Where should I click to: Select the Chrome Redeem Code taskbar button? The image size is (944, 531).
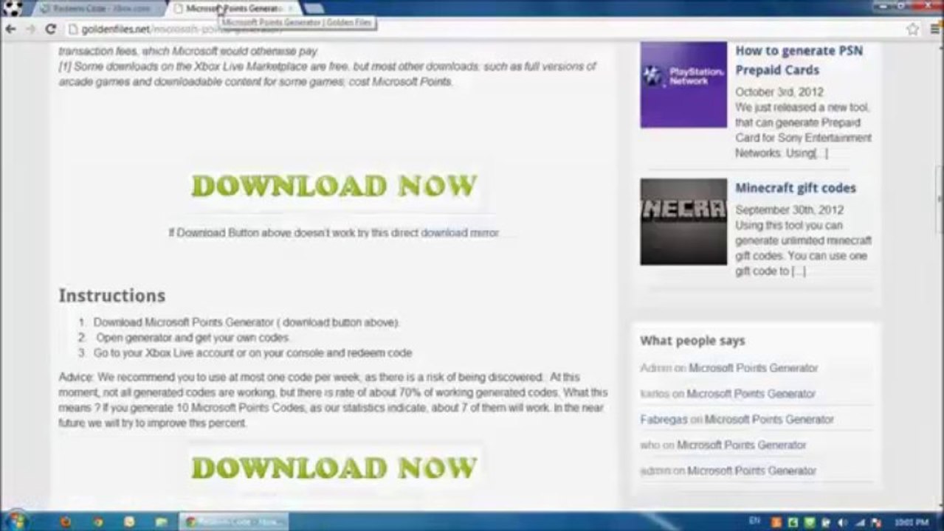tap(234, 521)
